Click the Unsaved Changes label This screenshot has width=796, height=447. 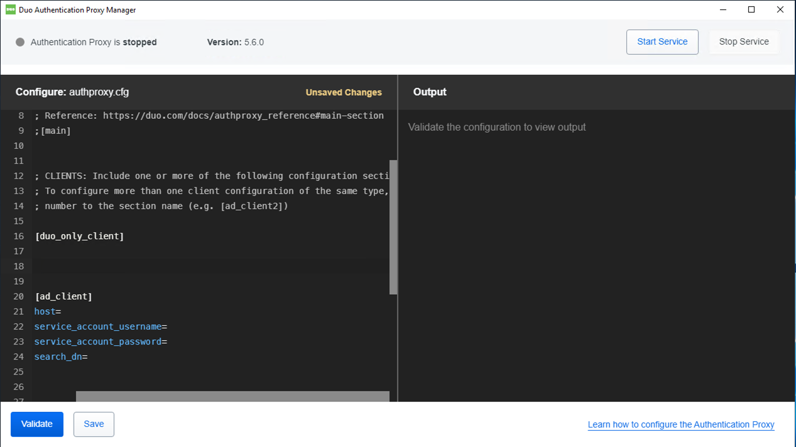(x=344, y=92)
